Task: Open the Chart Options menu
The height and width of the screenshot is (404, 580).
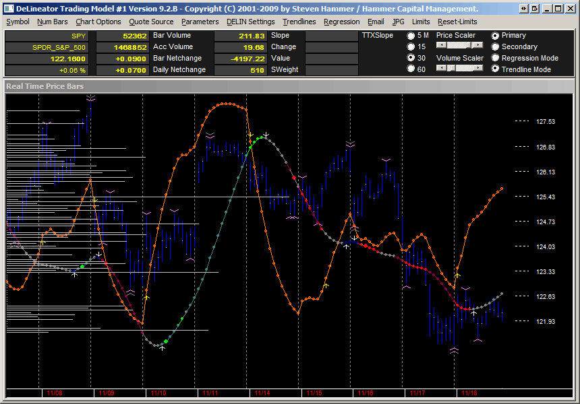Action: point(98,22)
